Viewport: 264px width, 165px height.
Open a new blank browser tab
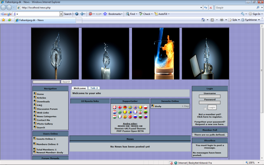[x=79, y=20]
